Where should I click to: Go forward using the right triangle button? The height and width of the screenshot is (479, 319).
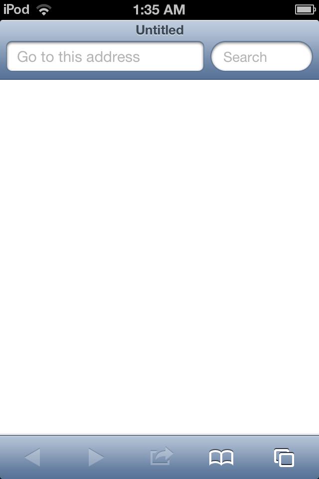coord(96,458)
